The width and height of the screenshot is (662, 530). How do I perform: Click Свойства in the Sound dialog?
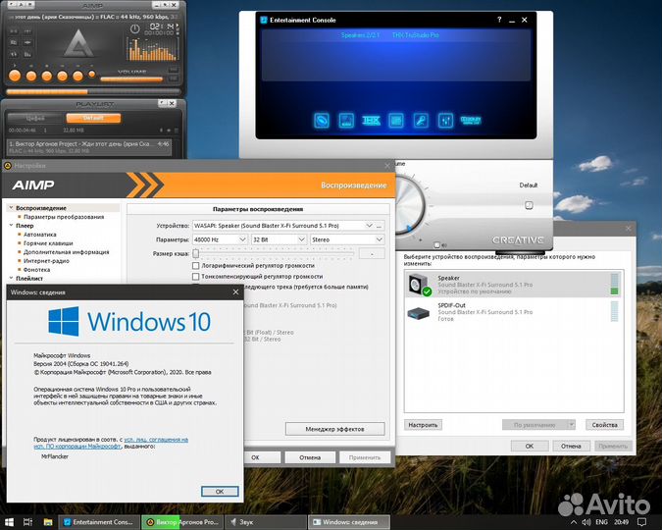tap(604, 425)
